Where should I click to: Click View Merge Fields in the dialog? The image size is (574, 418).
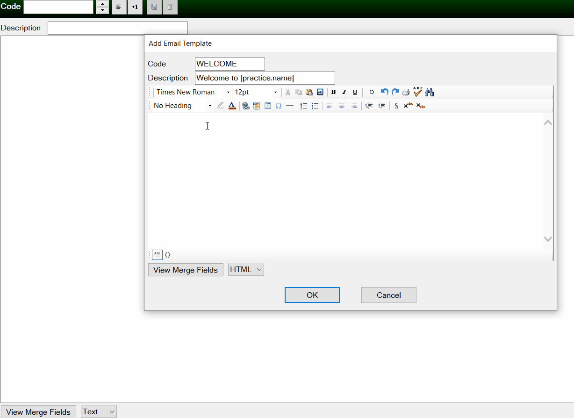pyautogui.click(x=186, y=270)
